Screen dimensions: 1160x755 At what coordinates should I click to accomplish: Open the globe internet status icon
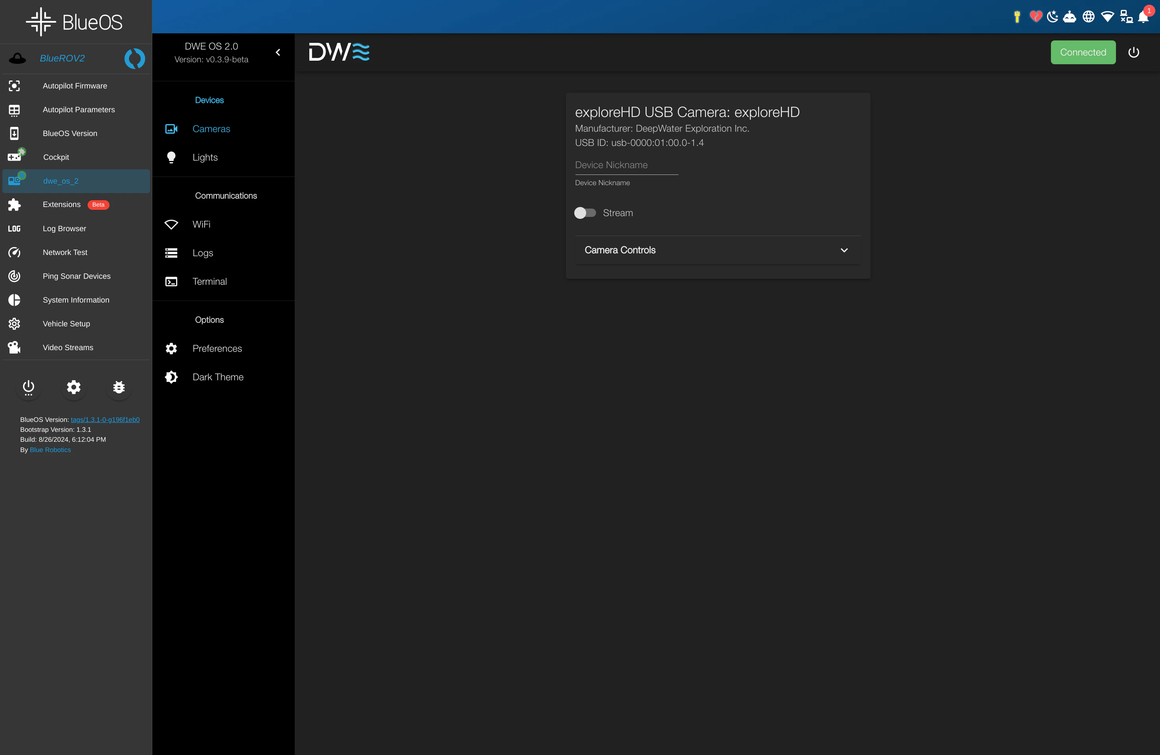(1088, 17)
